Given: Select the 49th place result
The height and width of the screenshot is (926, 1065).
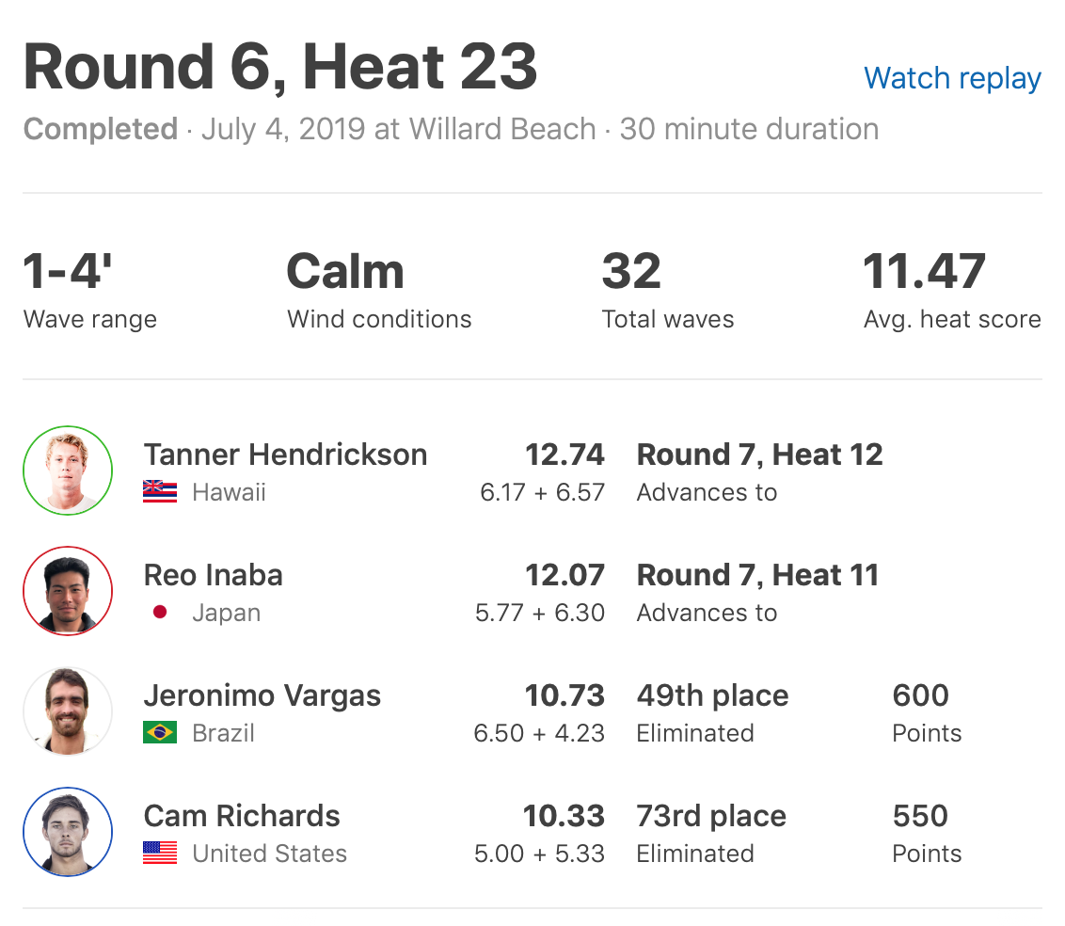Looking at the screenshot, I should coord(712,696).
